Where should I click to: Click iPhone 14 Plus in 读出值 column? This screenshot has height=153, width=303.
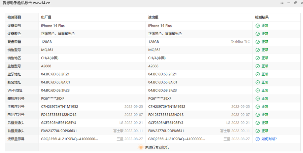pyautogui.click(x=160, y=26)
